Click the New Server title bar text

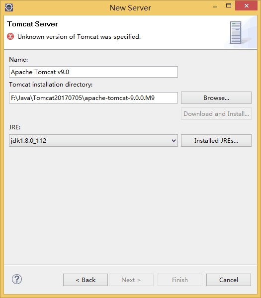coord(130,8)
